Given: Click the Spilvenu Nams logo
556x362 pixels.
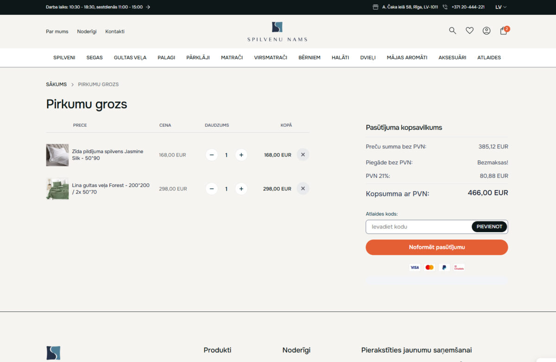Looking at the screenshot, I should 277,31.
